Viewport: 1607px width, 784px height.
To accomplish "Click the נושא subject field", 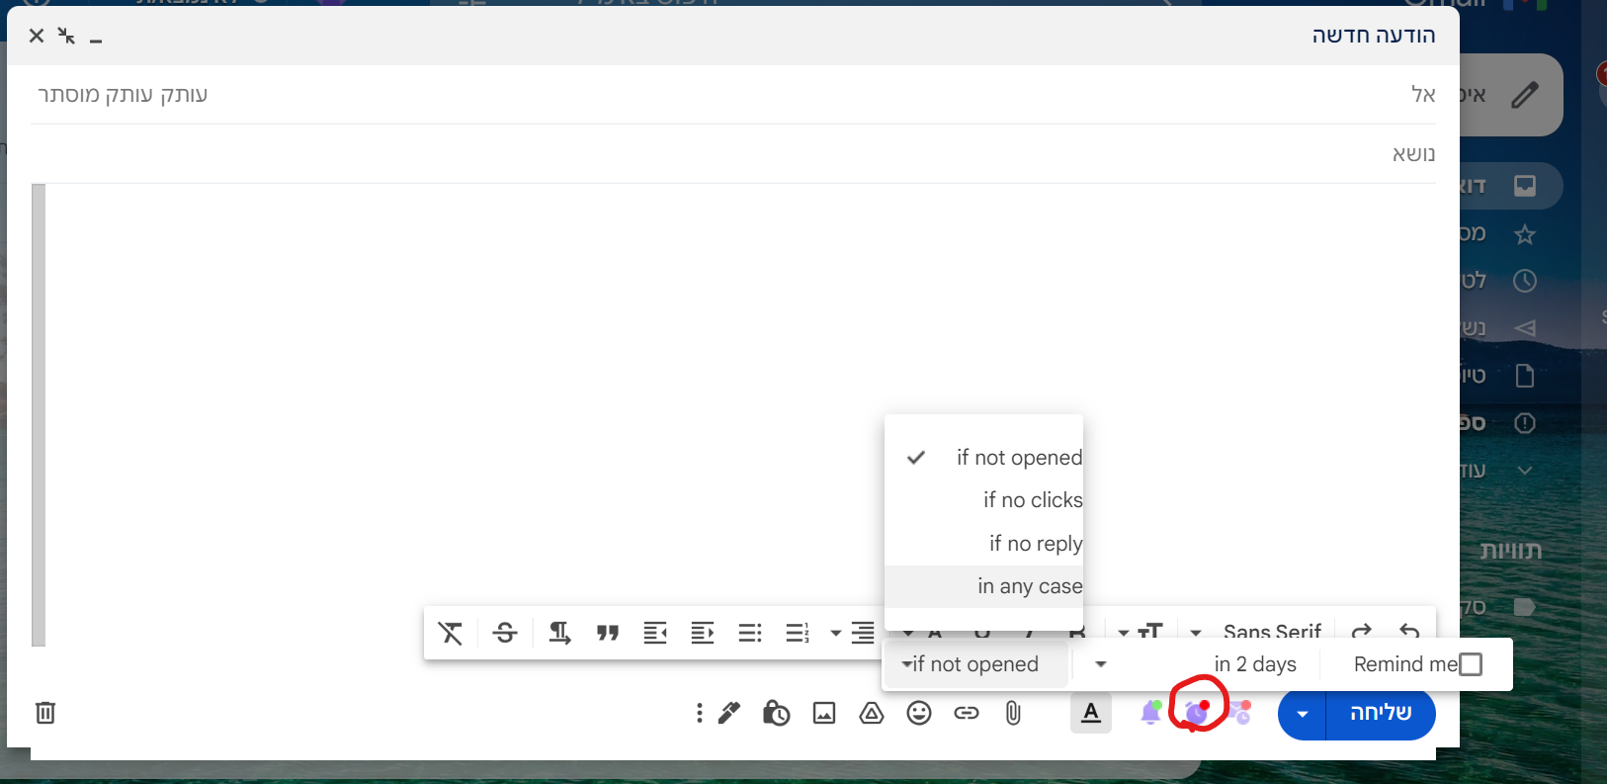I will click(x=733, y=153).
